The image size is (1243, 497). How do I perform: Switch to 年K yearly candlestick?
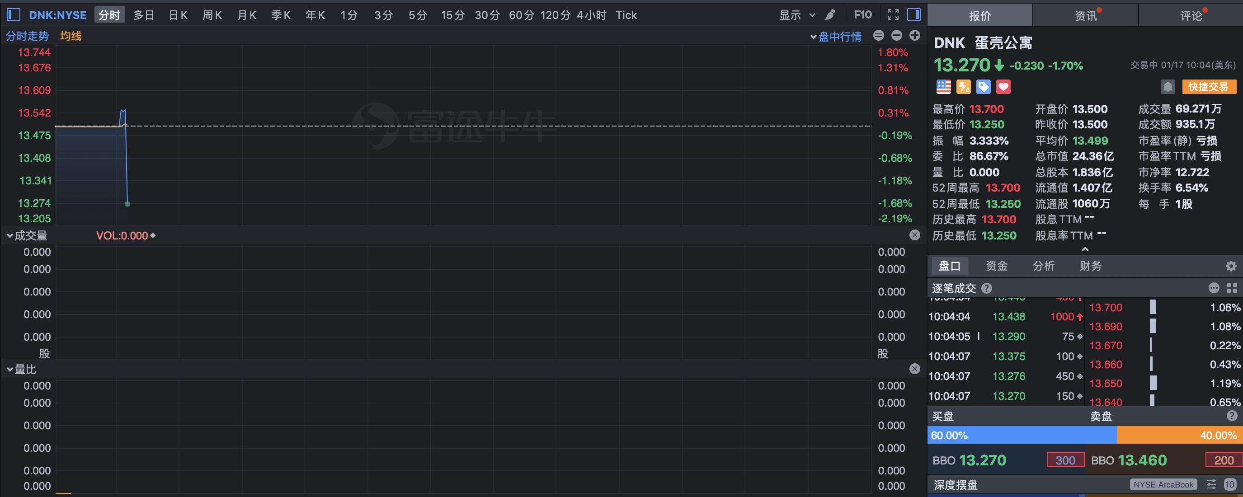coord(315,15)
